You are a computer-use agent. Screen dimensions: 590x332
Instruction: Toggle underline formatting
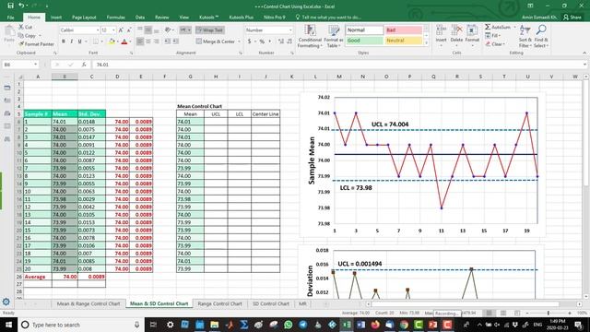pos(80,41)
